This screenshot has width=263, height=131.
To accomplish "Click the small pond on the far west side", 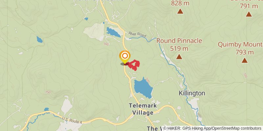I will pyautogui.click(x=39, y=40).
